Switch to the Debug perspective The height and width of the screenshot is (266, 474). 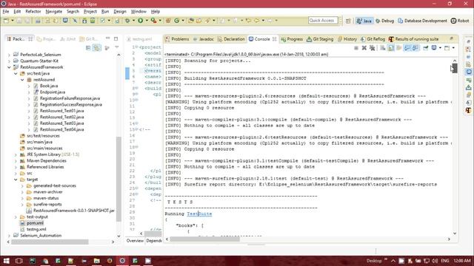tap(384, 21)
